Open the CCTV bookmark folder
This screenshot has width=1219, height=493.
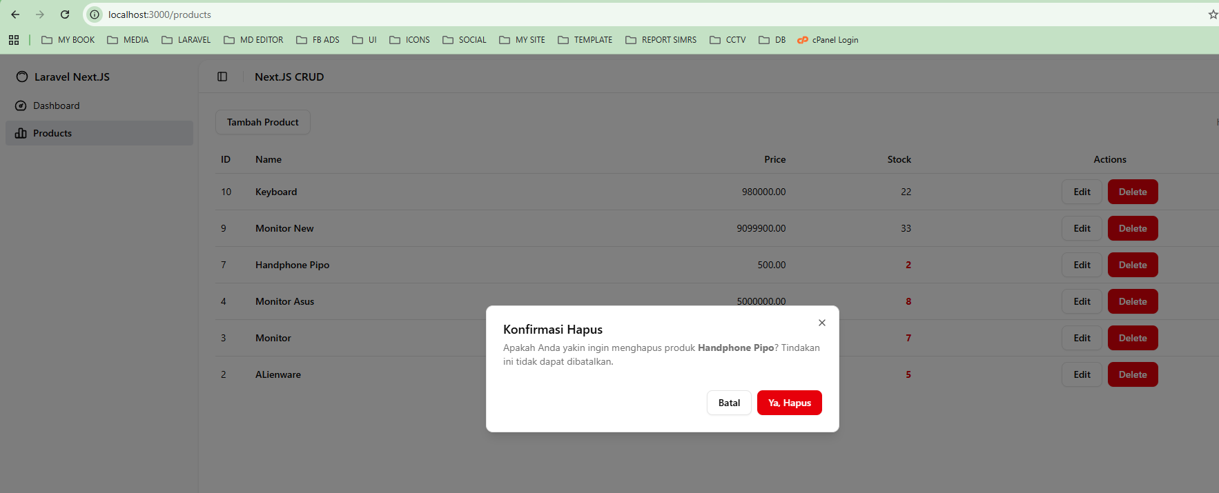coord(728,40)
